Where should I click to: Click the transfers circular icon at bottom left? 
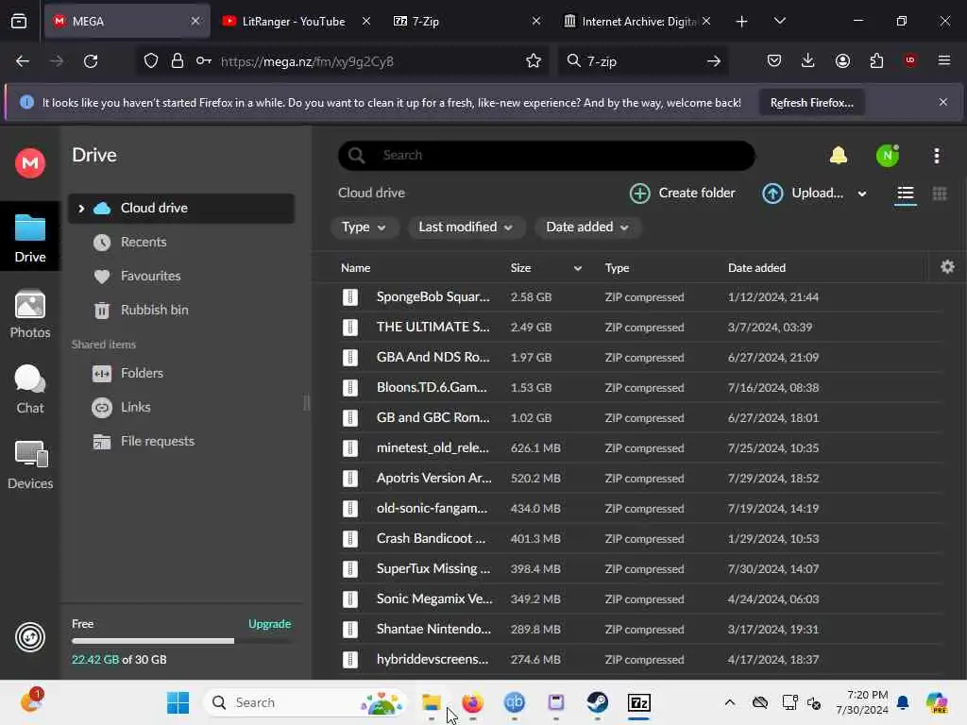click(29, 637)
